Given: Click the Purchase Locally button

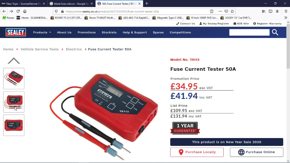Looking at the screenshot, I should coord(197,152).
